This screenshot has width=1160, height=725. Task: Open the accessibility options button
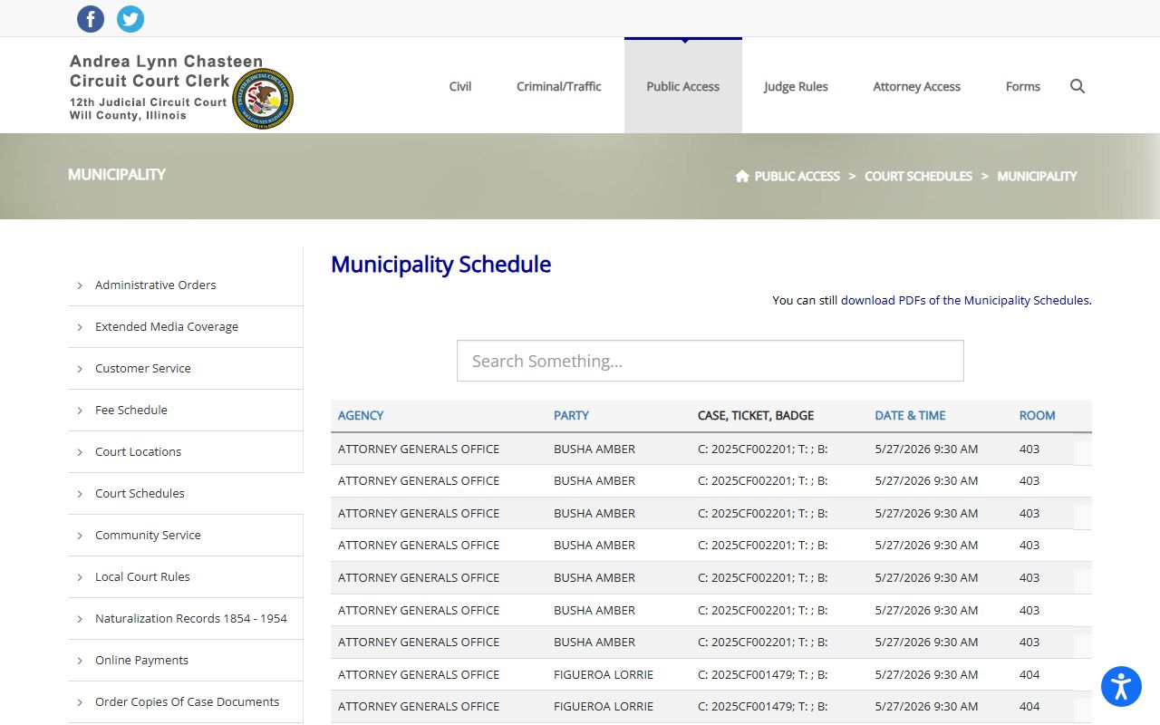tap(1121, 686)
